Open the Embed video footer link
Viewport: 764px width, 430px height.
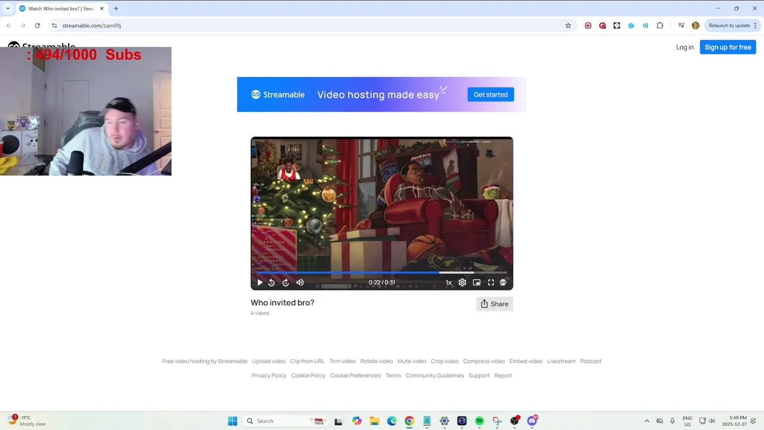point(526,361)
